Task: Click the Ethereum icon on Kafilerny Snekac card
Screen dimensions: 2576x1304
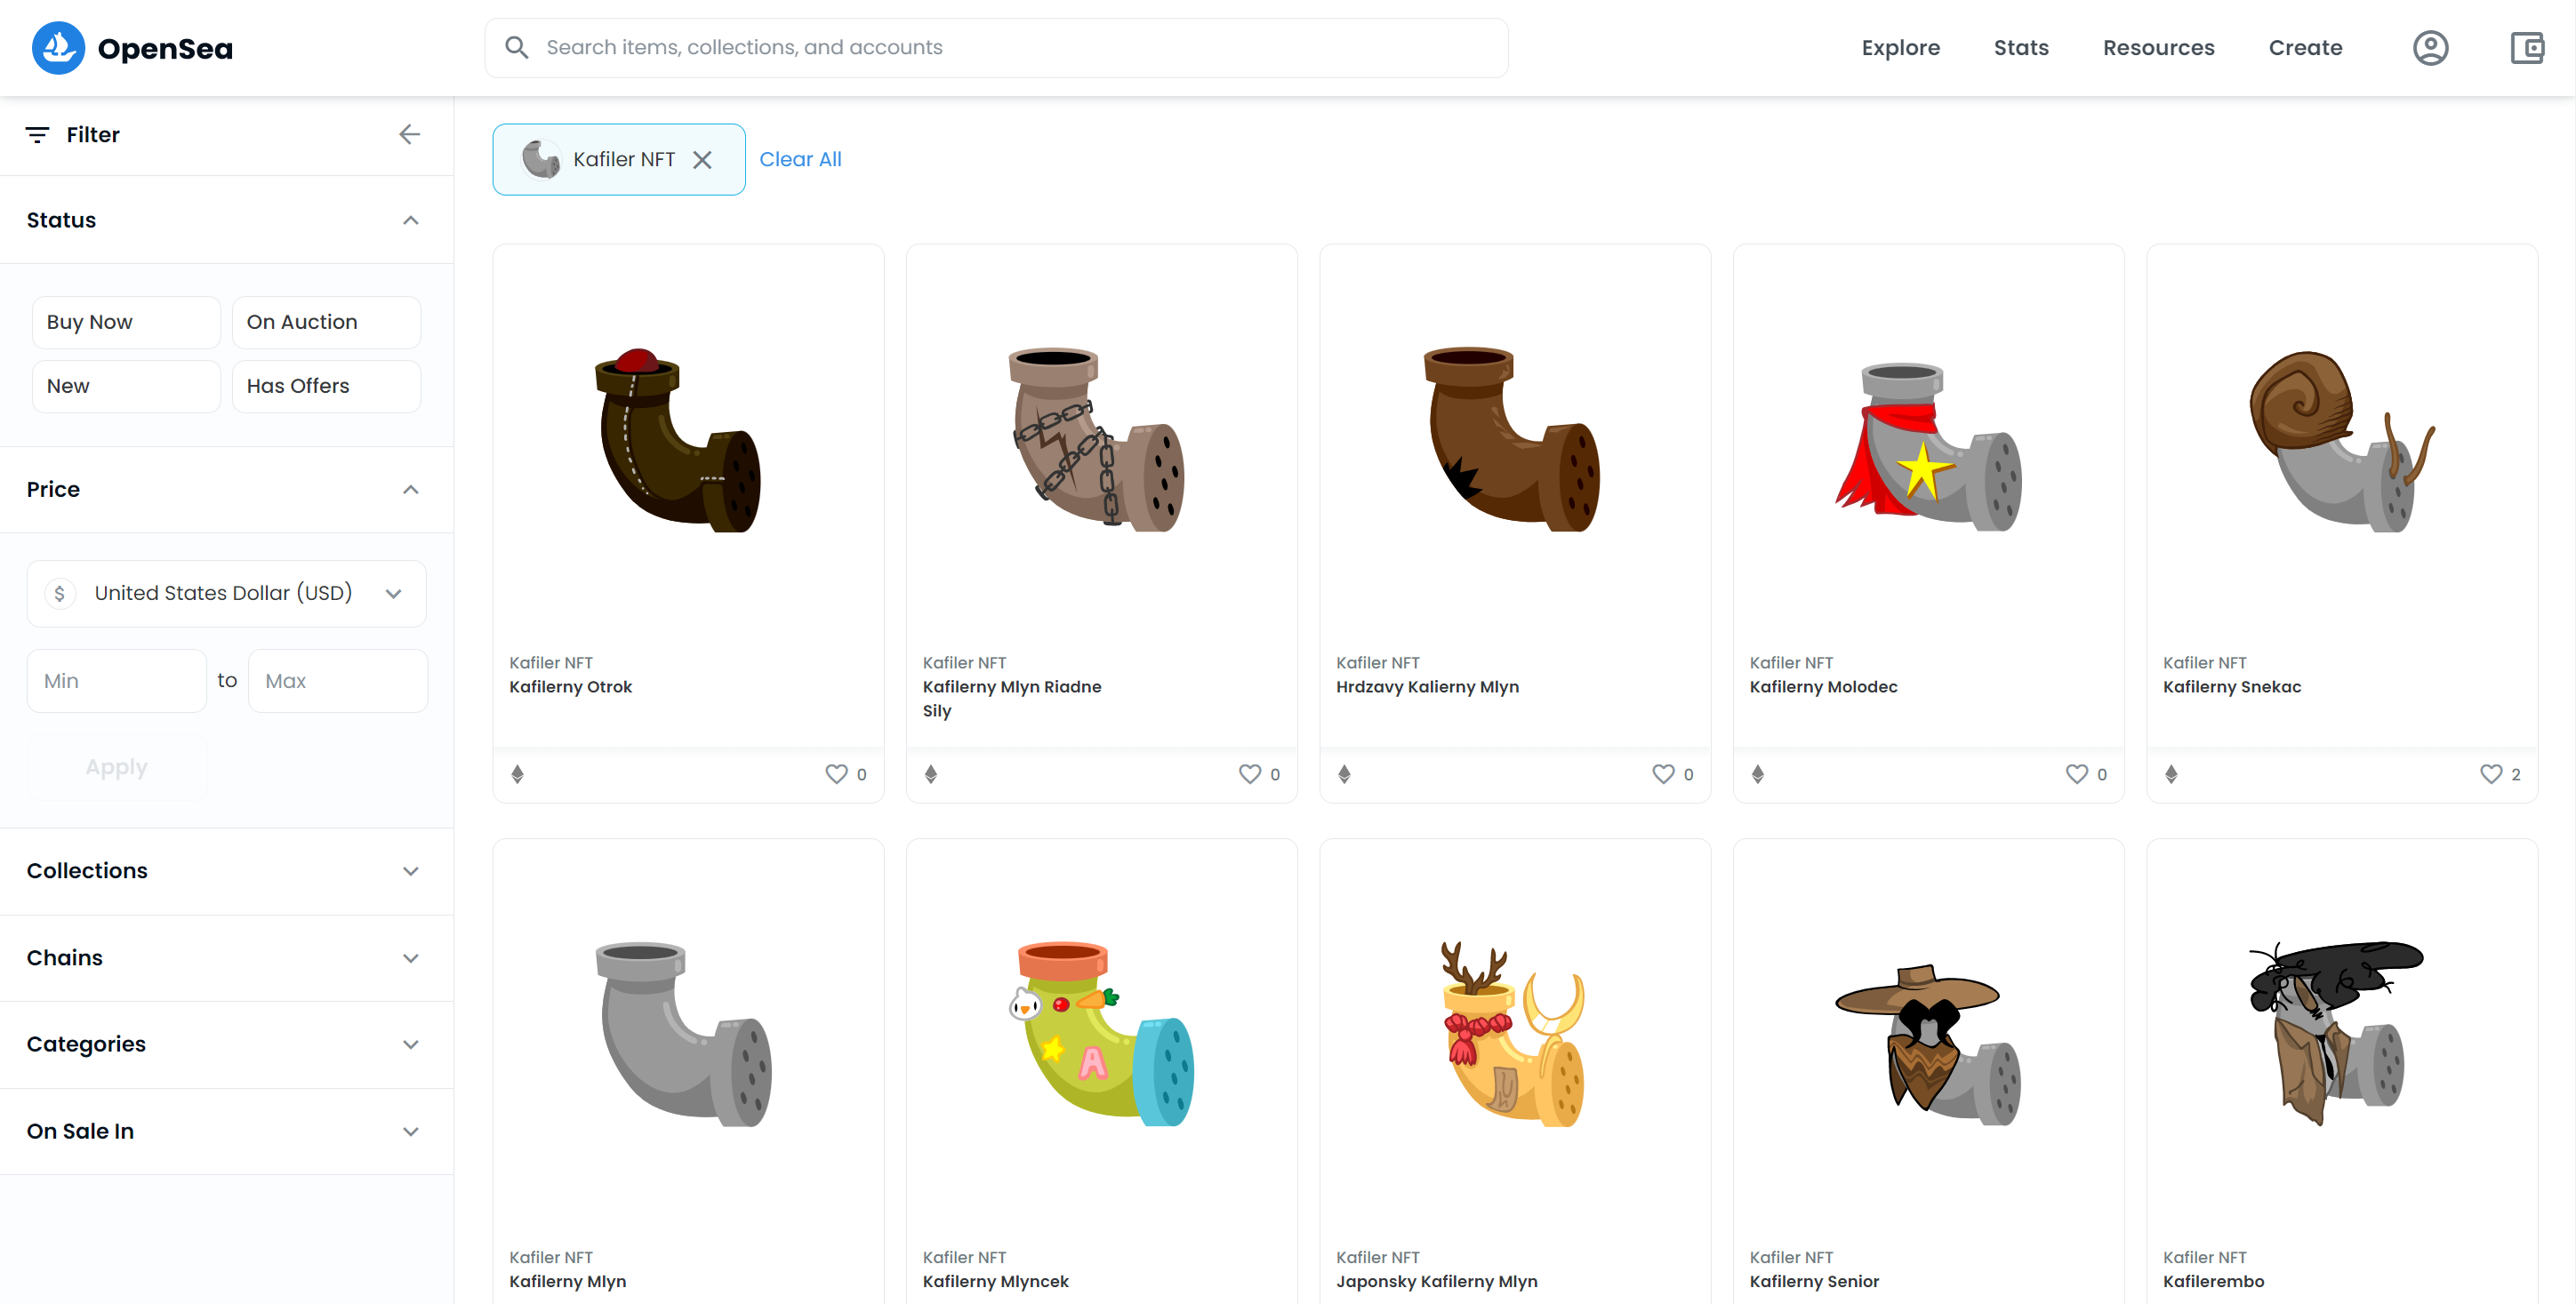Action: 2171,774
